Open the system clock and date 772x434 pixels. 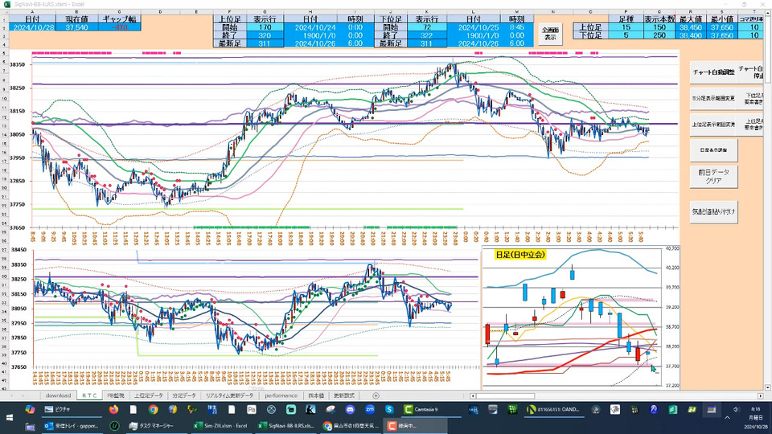click(756, 417)
